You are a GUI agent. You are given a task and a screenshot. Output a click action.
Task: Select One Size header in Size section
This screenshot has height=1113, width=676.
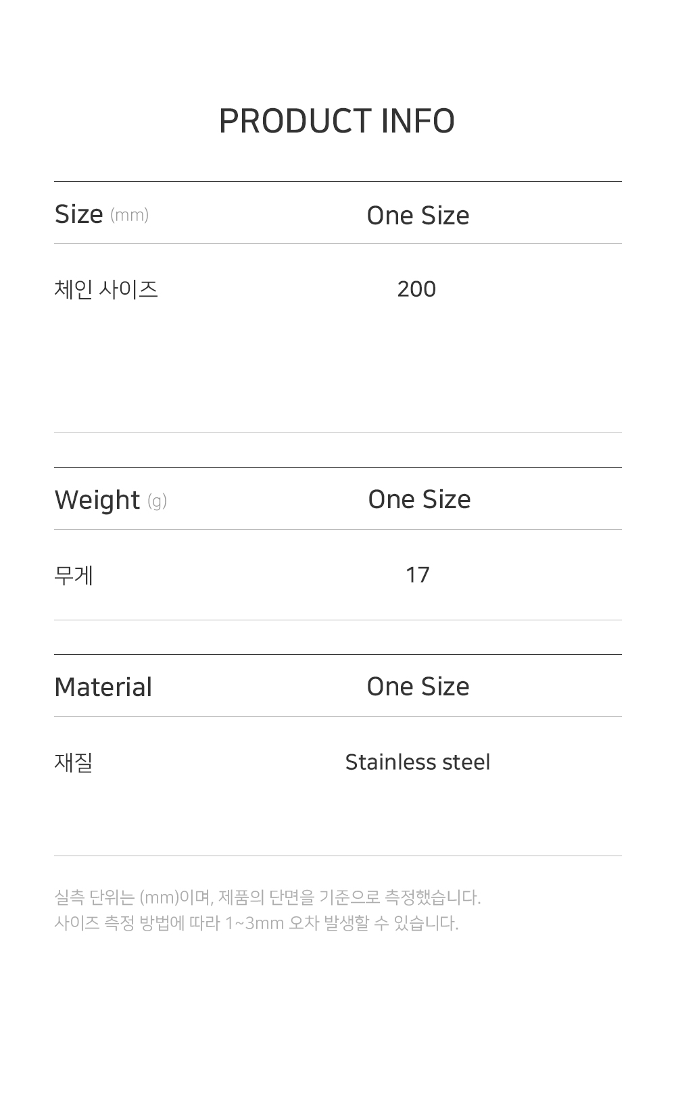coord(418,216)
